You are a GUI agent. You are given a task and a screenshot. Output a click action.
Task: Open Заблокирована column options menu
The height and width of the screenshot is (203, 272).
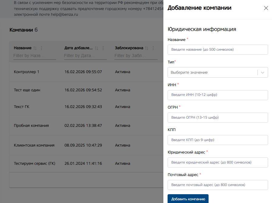[153, 48]
